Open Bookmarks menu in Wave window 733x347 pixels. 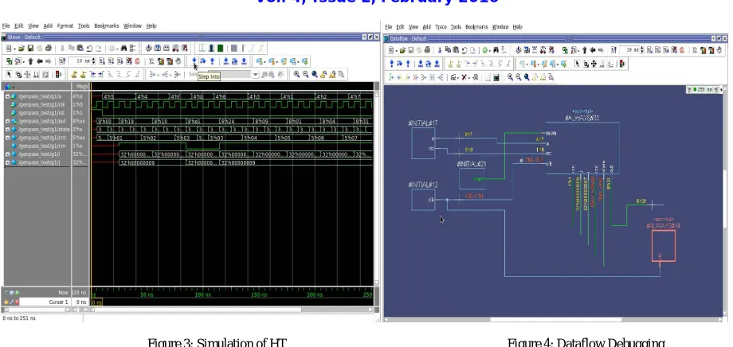pos(107,26)
